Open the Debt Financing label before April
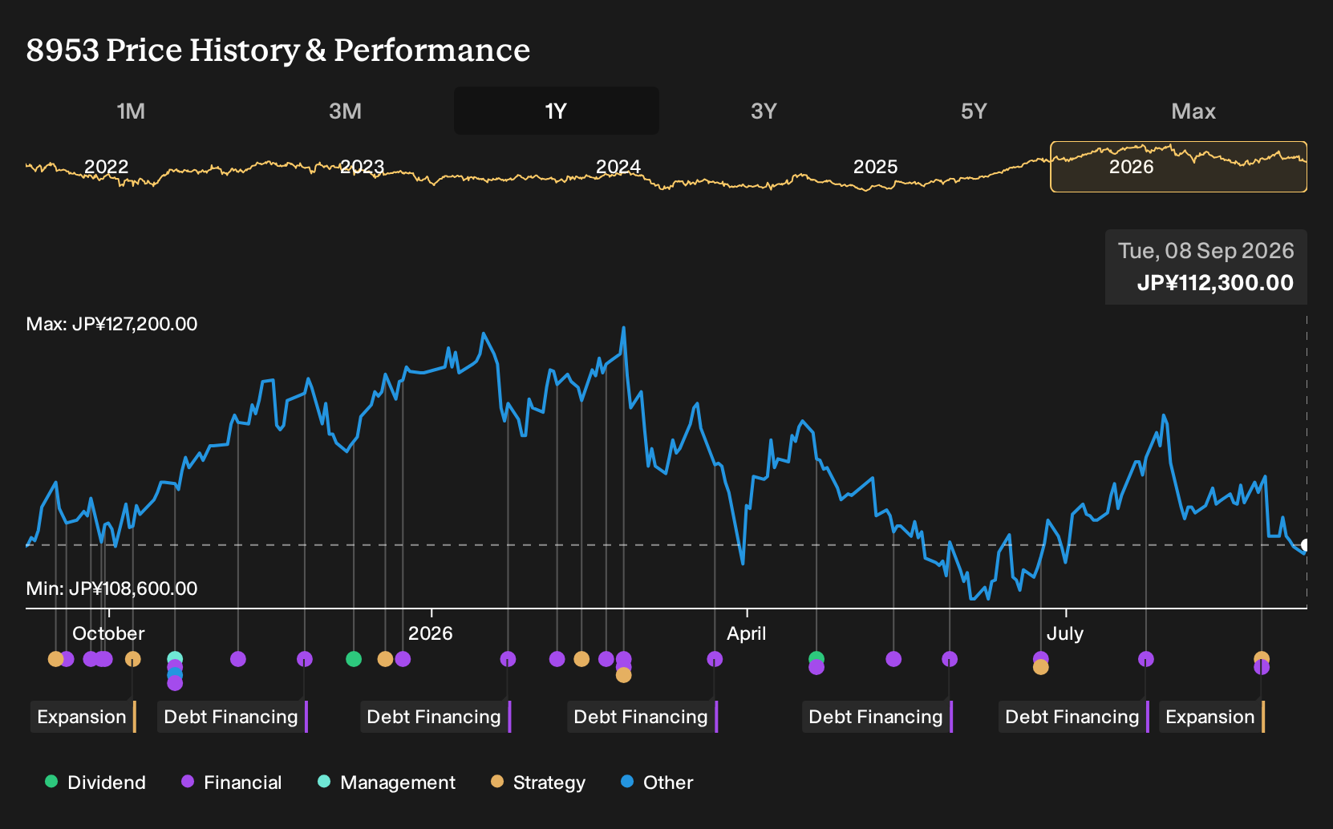 [642, 717]
